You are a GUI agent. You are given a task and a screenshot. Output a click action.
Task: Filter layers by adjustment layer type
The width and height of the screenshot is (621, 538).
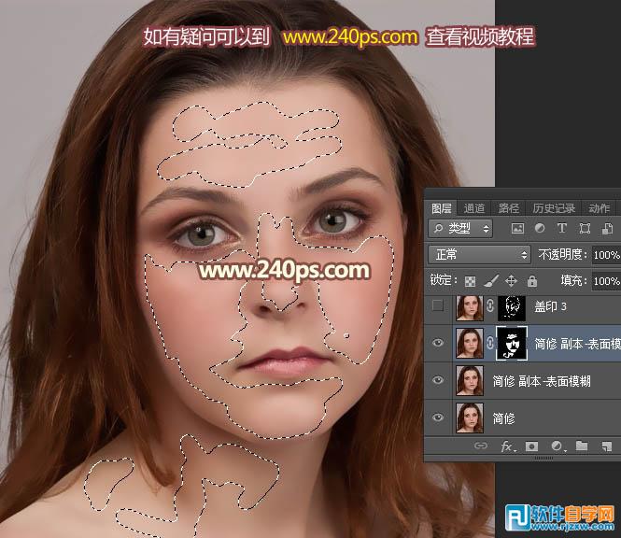point(540,228)
